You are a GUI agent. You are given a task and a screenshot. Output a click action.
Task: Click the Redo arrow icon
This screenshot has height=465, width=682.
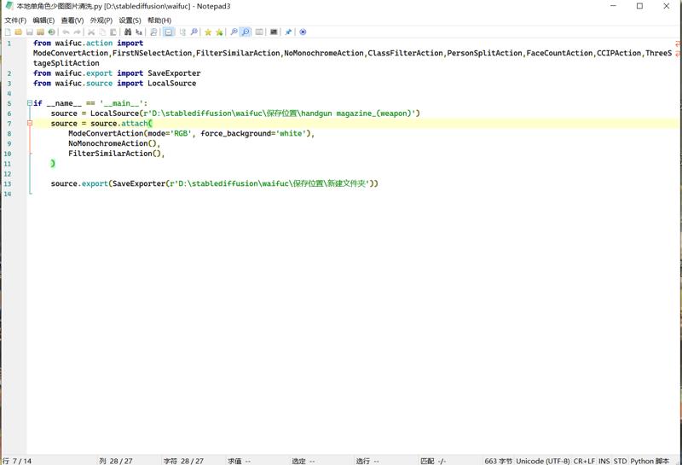point(77,32)
